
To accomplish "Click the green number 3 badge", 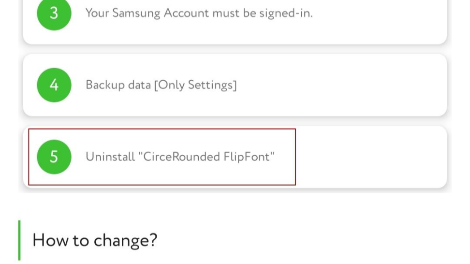I will [54, 13].
